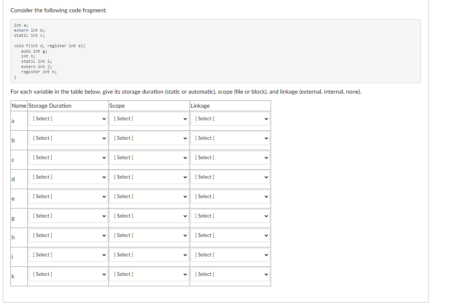Open the Storage Duration dropdown for variable c
The width and height of the screenshot is (466, 305).
(68, 157)
